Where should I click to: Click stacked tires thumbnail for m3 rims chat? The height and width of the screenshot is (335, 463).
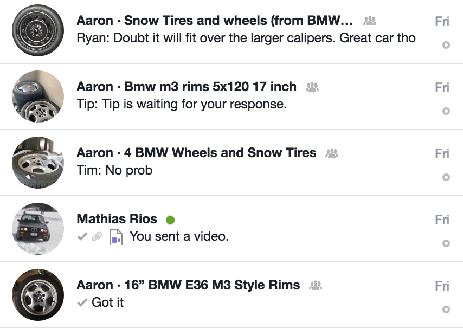[x=38, y=96]
